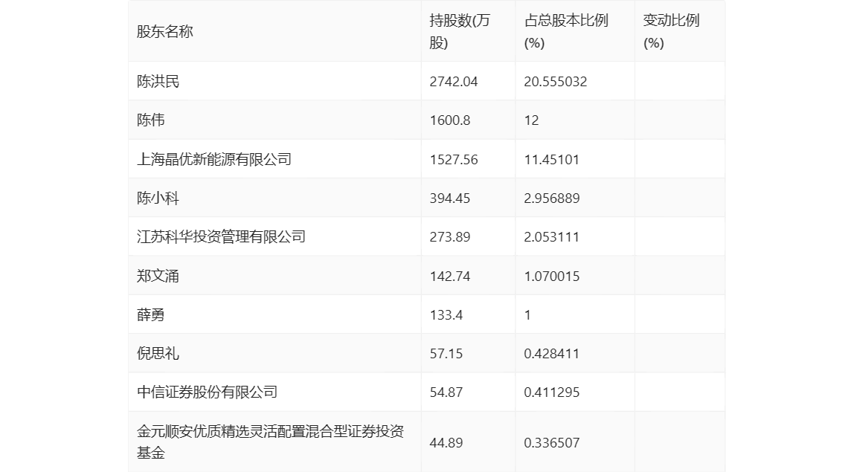
Task: Select the value 1600.8
Action: pyautogui.click(x=450, y=120)
